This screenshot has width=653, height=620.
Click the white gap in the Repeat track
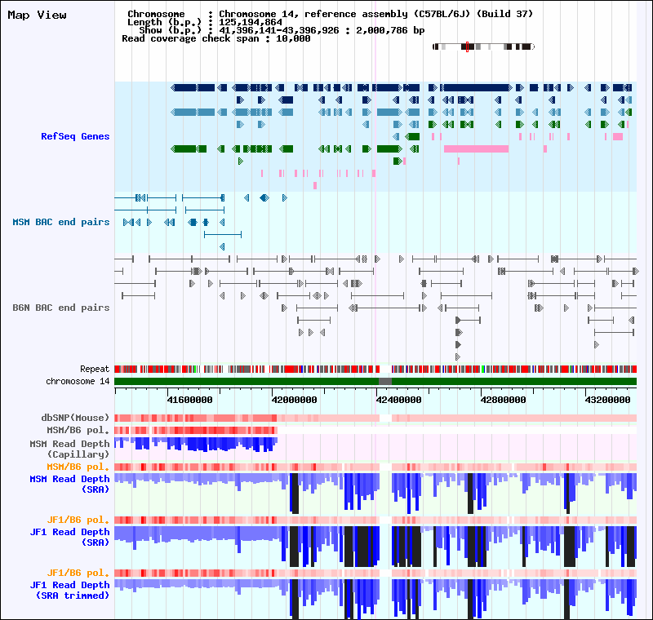[385, 369]
